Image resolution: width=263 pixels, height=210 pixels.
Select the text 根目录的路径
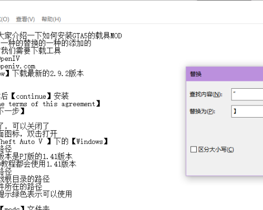[x=27, y=179]
